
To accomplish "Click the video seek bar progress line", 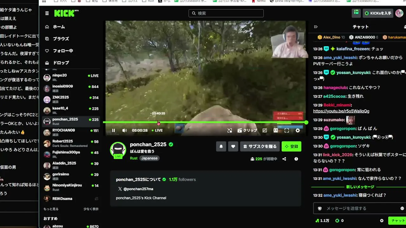I will [205, 122].
